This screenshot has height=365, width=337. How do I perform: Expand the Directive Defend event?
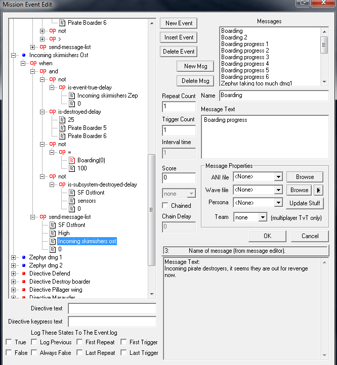[13, 274]
